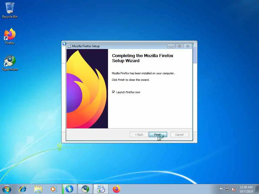The image size is (259, 194).
Task: Launch Internet Explorer from the taskbar
Action: [23, 189]
